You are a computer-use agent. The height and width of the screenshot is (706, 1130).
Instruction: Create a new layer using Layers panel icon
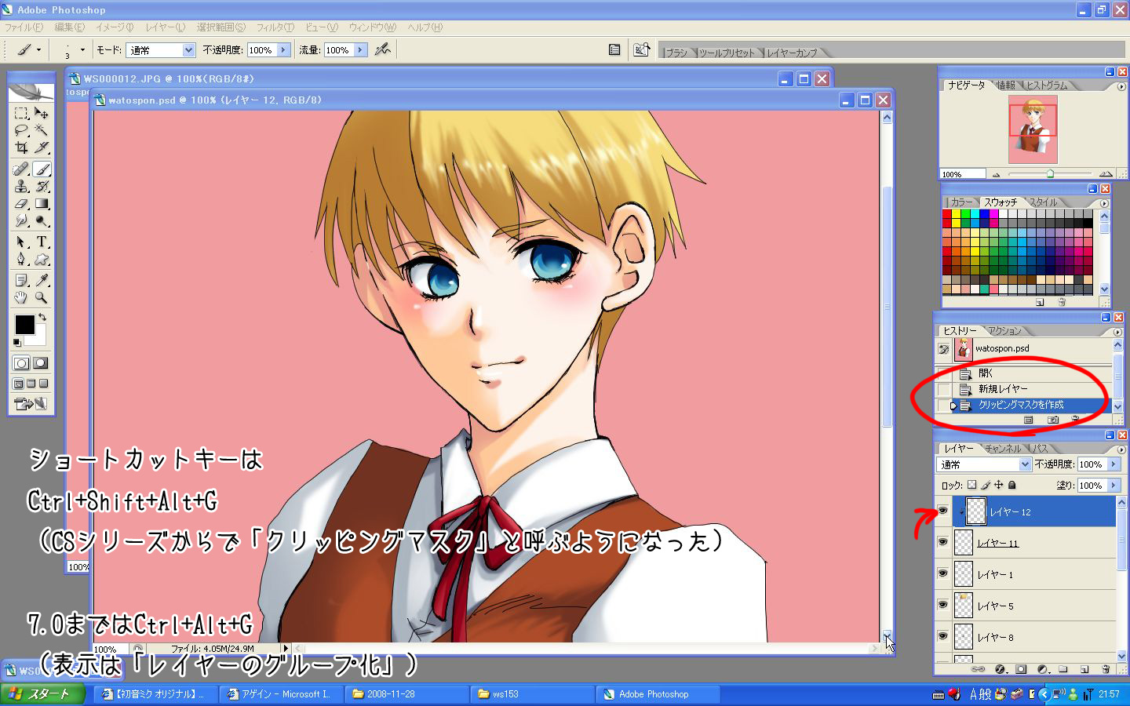pyautogui.click(x=1084, y=669)
